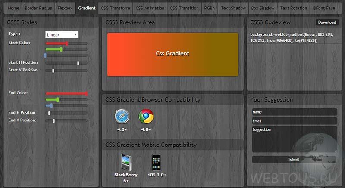The width and height of the screenshot is (345, 188).
Task: Submit the suggestion form
Action: point(294,160)
